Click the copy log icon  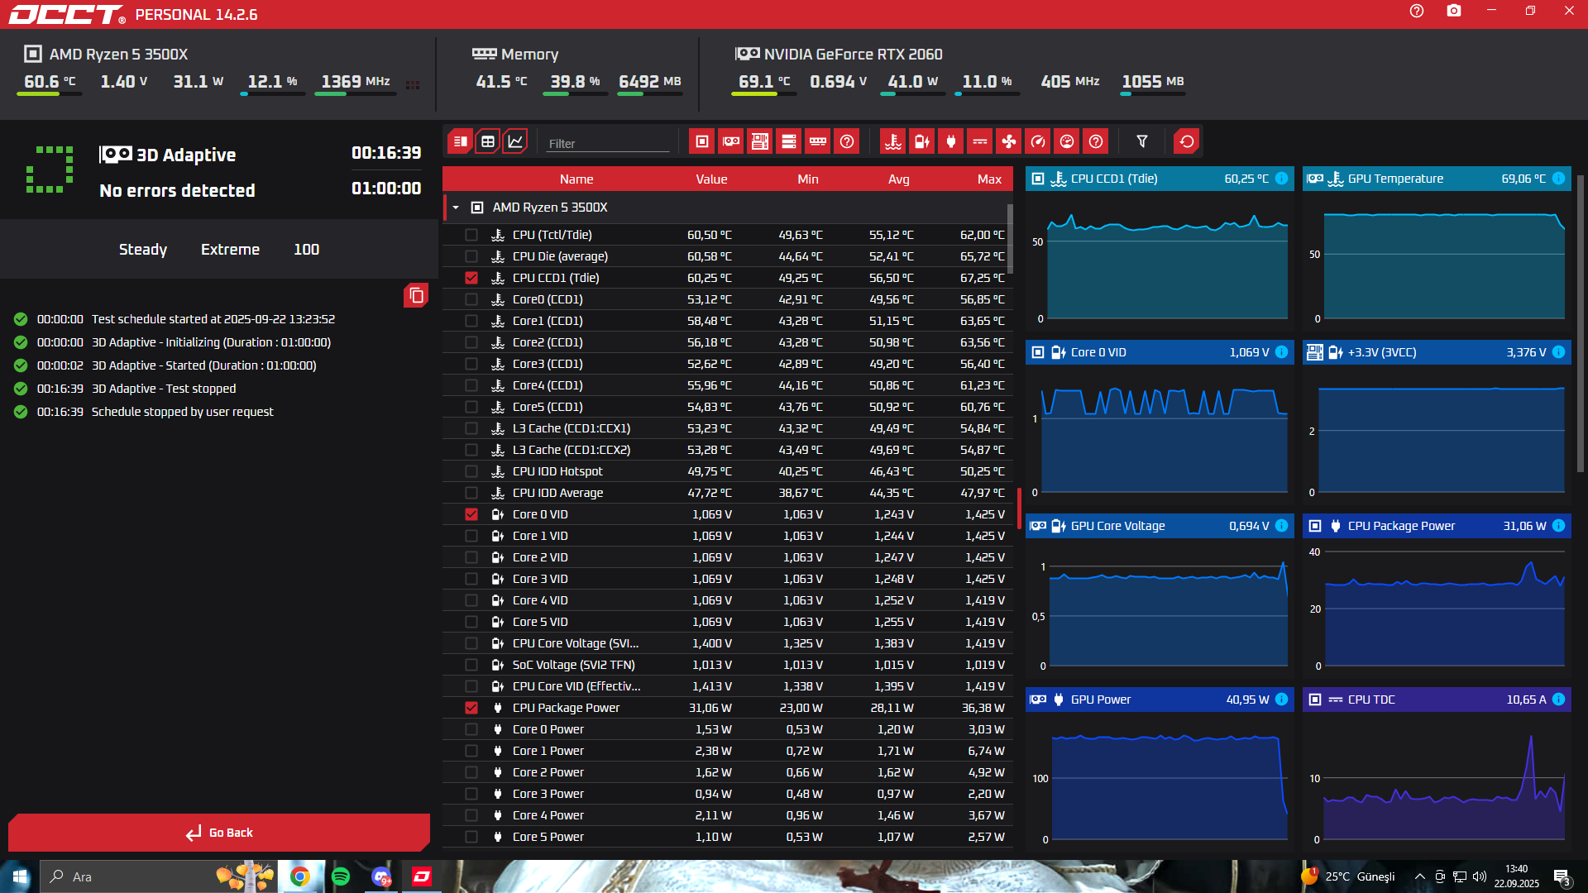click(x=416, y=295)
